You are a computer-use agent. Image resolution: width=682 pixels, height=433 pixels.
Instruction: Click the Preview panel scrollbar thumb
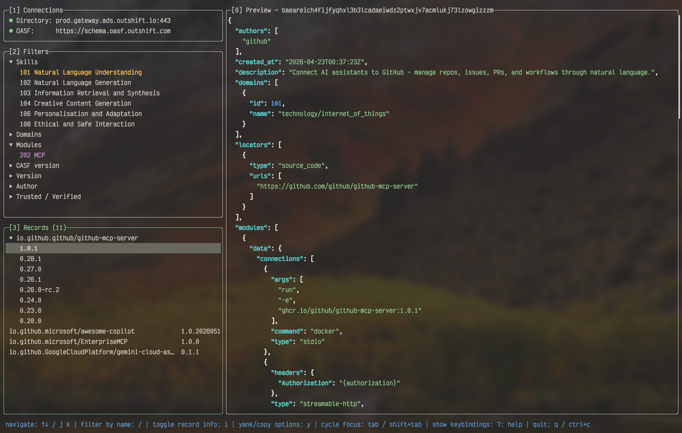tap(679, 67)
